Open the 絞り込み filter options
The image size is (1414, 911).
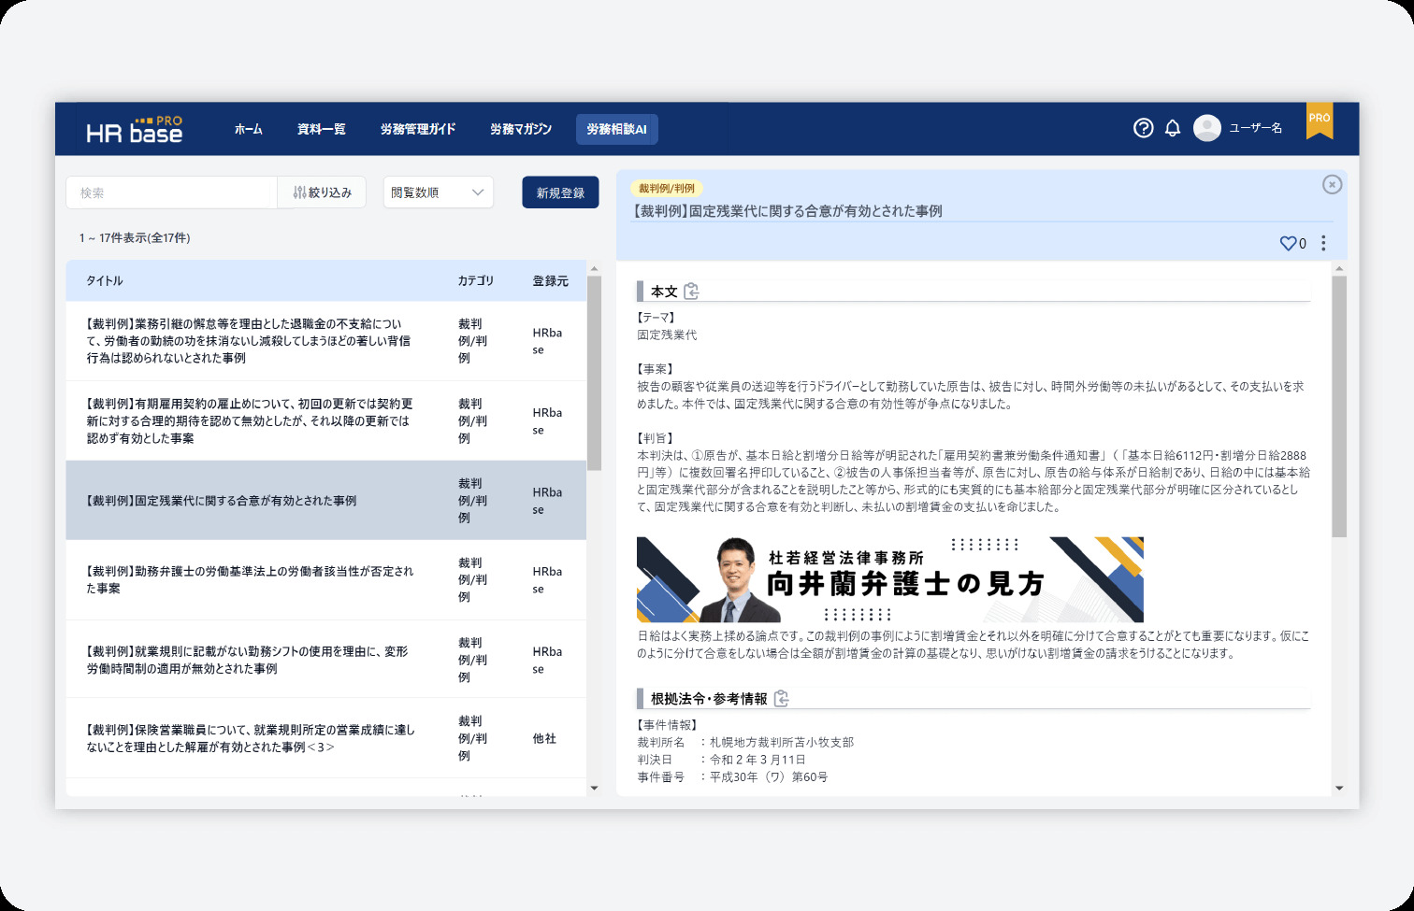pos(322,192)
